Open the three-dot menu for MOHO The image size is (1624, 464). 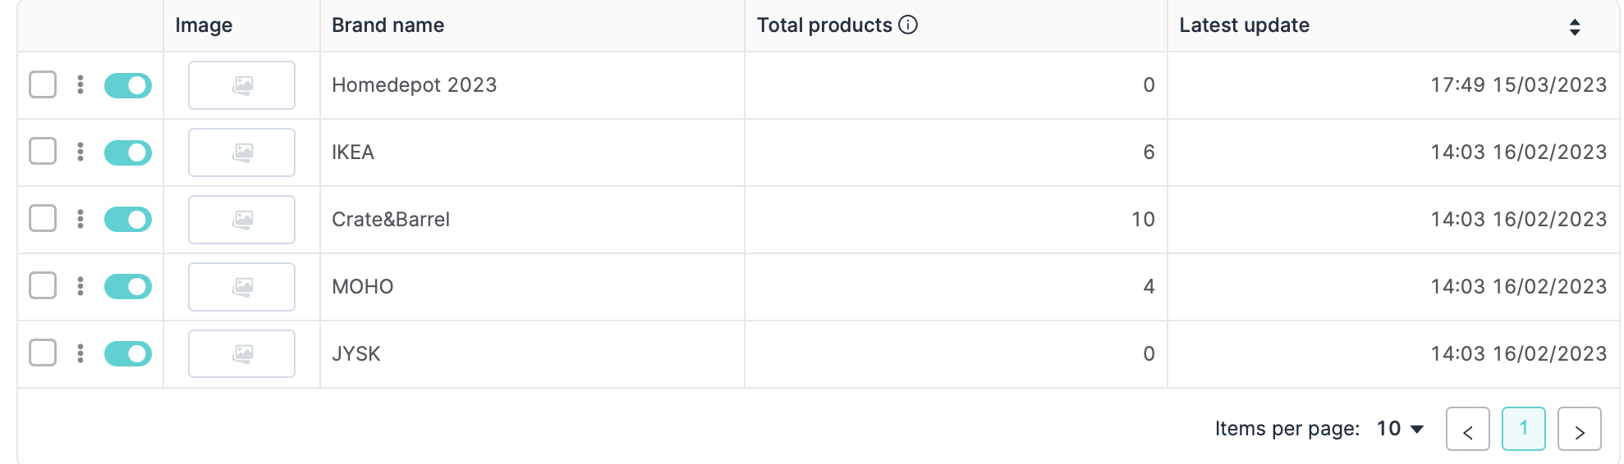click(80, 286)
